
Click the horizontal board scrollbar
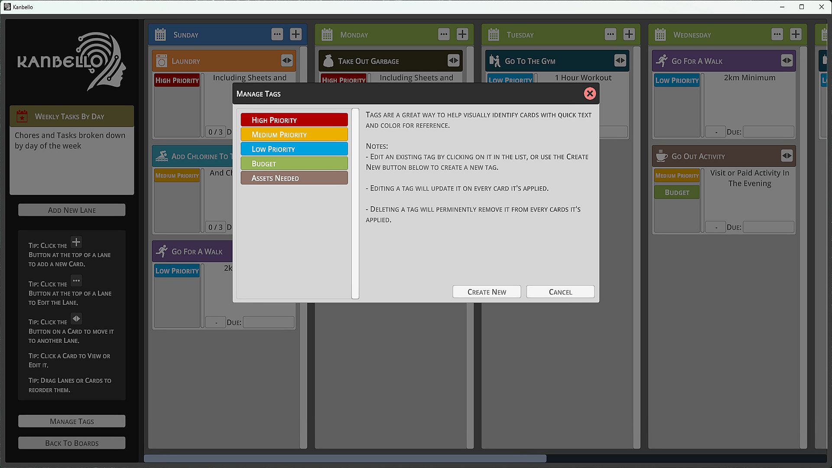click(x=345, y=458)
